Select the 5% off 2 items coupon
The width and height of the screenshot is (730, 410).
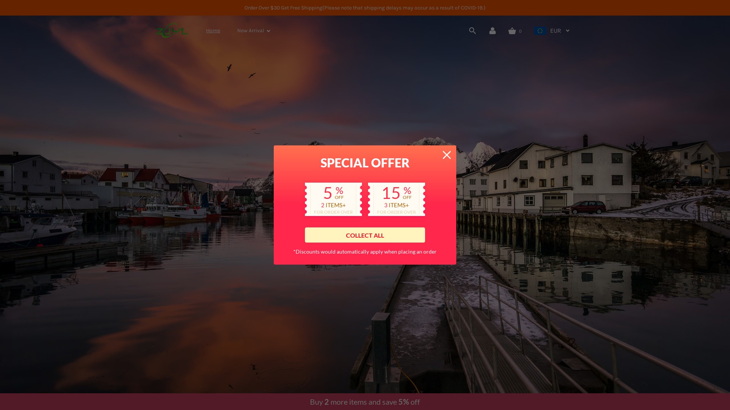pos(333,199)
